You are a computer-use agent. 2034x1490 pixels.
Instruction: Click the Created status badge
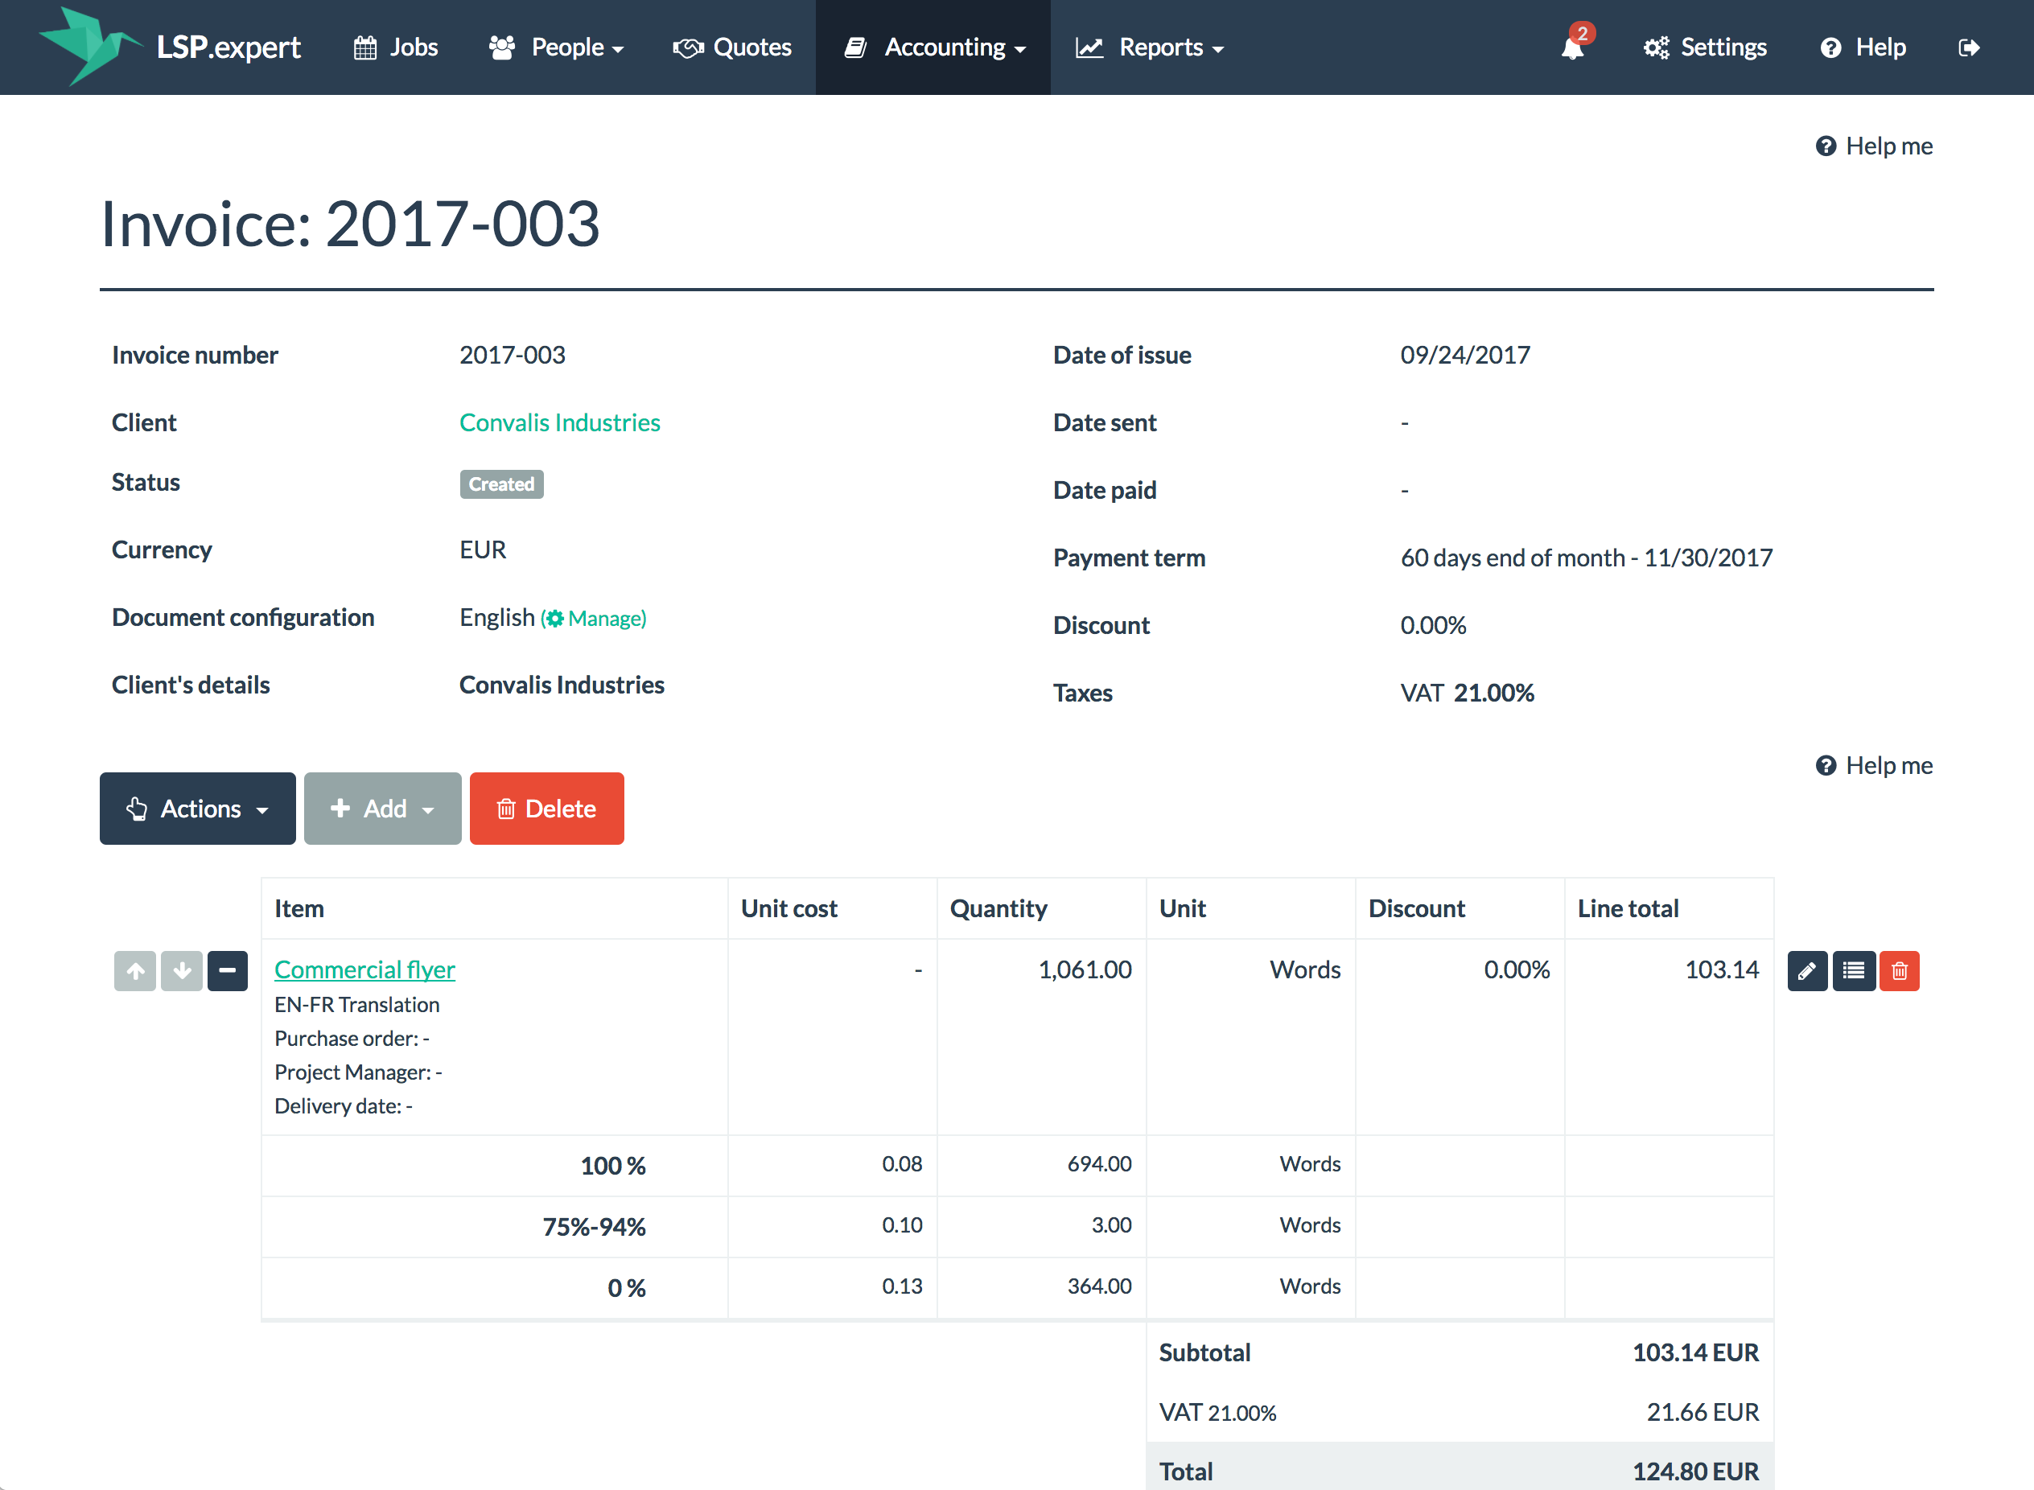501,484
